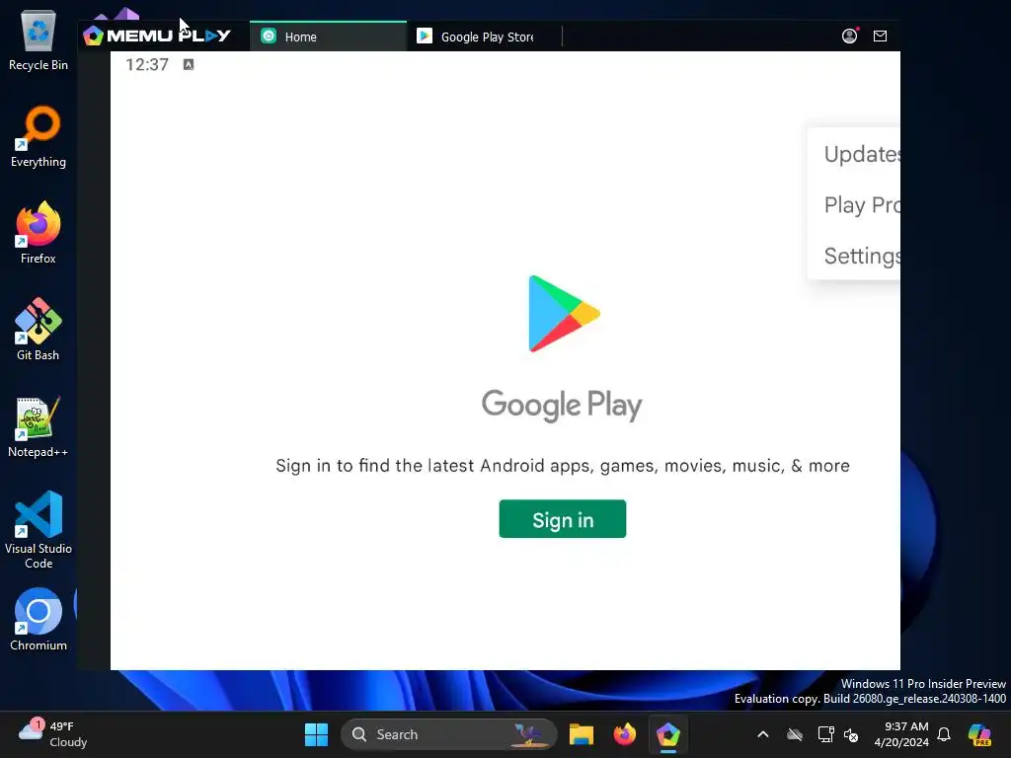The height and width of the screenshot is (758, 1011).
Task: Open the Git Bash desktop shortcut
Action: 39,330
